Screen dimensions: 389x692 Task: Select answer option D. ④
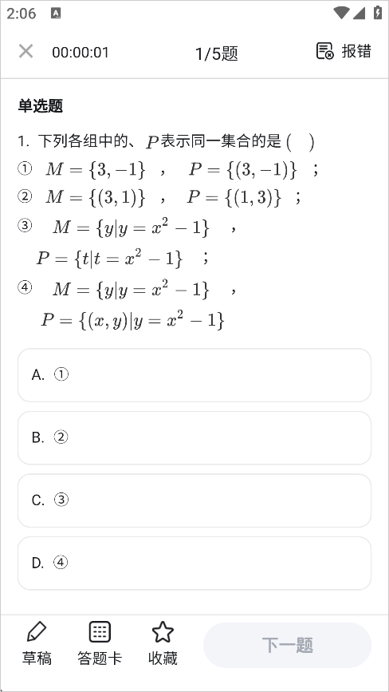coord(194,563)
